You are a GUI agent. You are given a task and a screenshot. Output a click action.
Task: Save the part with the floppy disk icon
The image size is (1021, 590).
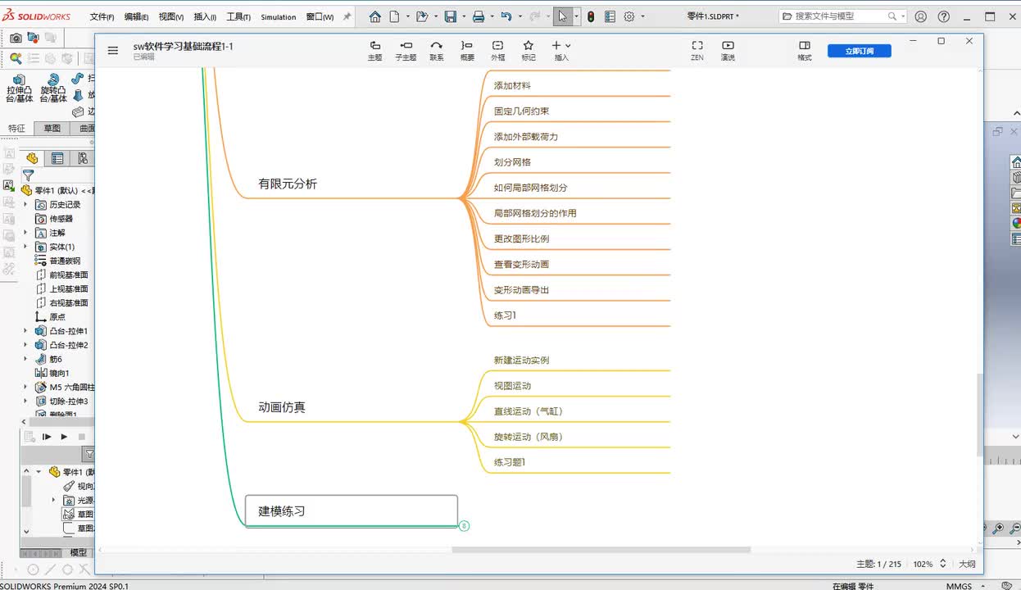[450, 16]
